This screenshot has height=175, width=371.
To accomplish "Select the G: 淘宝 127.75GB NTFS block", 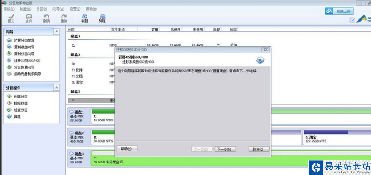I will [x=337, y=137].
